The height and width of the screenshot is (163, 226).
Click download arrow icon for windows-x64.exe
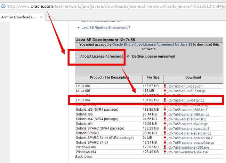coord(165,152)
